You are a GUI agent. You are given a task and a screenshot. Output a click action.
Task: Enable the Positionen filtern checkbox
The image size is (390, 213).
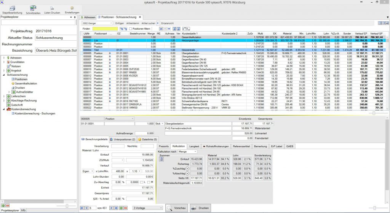(131, 29)
